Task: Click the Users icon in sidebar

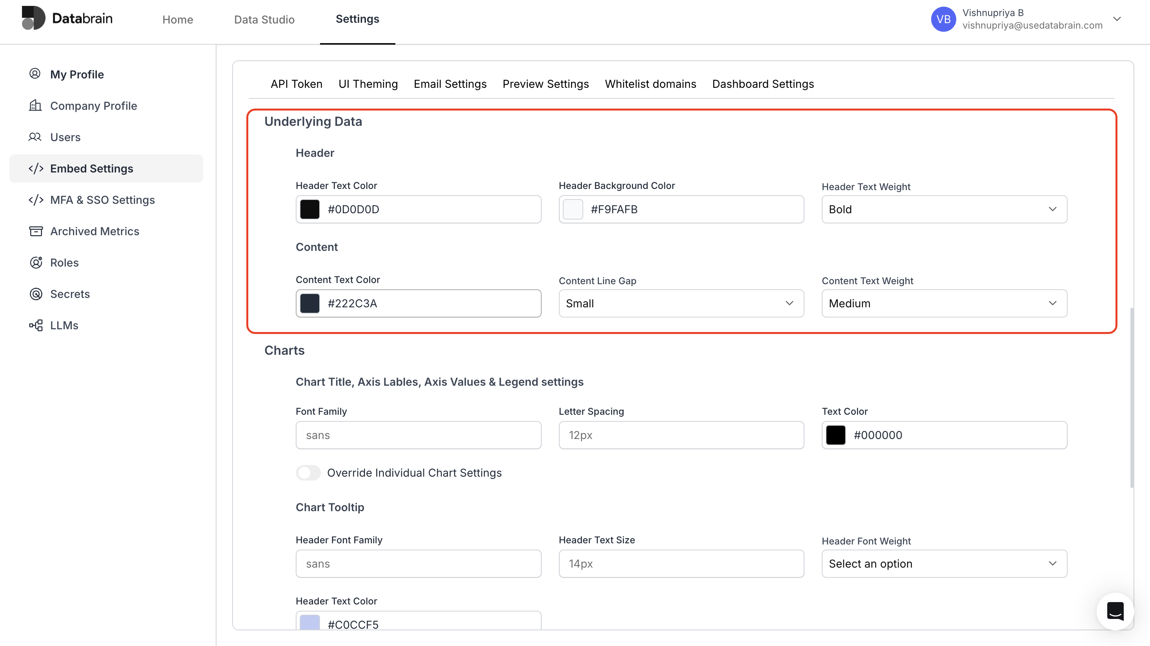Action: tap(35, 137)
